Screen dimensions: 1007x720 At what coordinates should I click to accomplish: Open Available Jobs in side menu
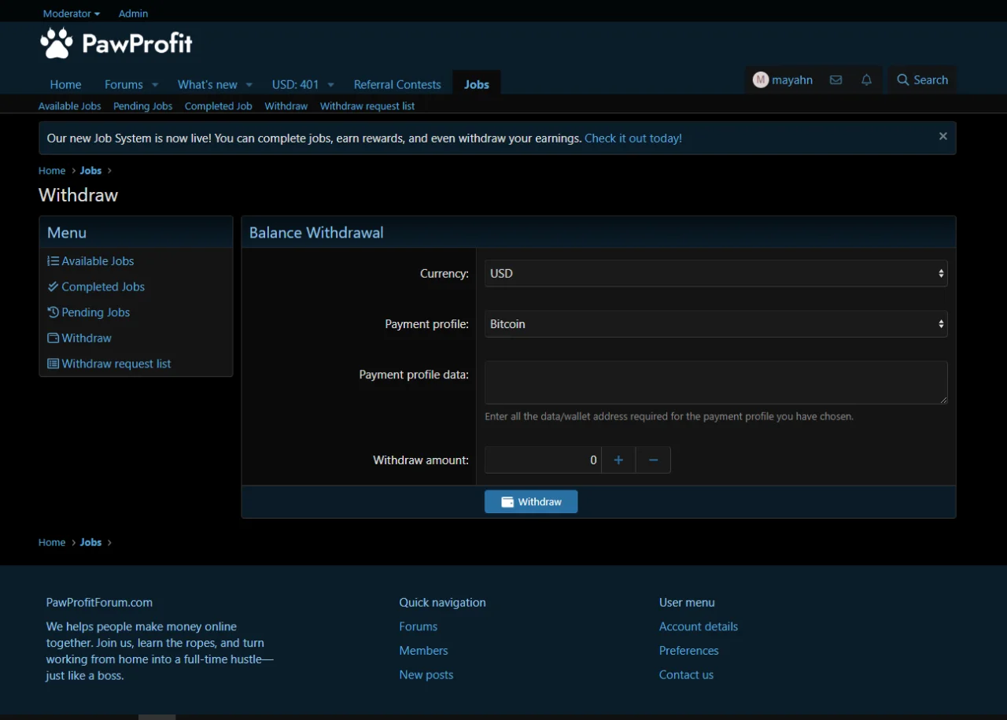[98, 261]
